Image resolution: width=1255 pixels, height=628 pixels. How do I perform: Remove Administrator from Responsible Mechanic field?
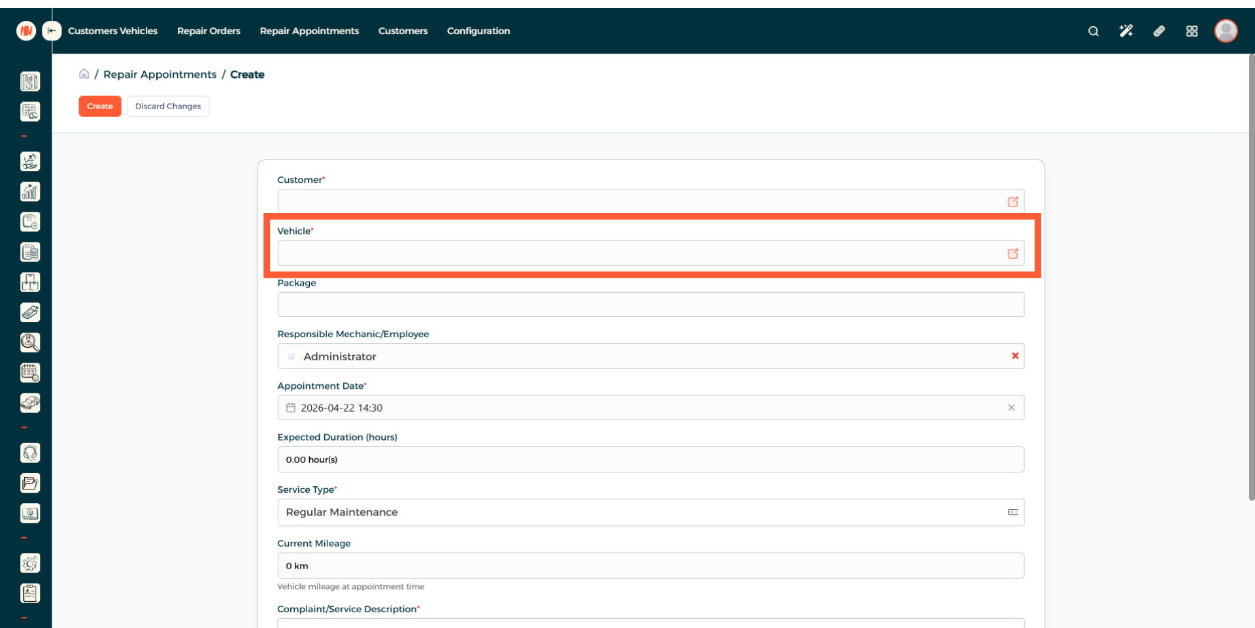pos(1015,356)
